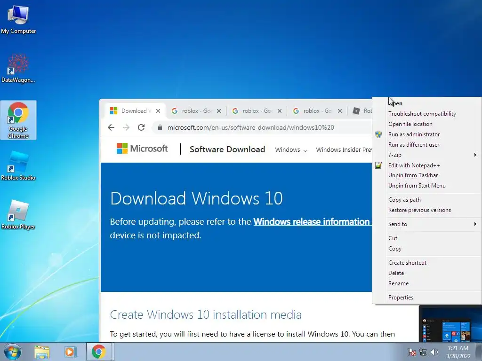The width and height of the screenshot is (482, 361).
Task: Select Edit with Notepad++
Action: tap(426, 165)
